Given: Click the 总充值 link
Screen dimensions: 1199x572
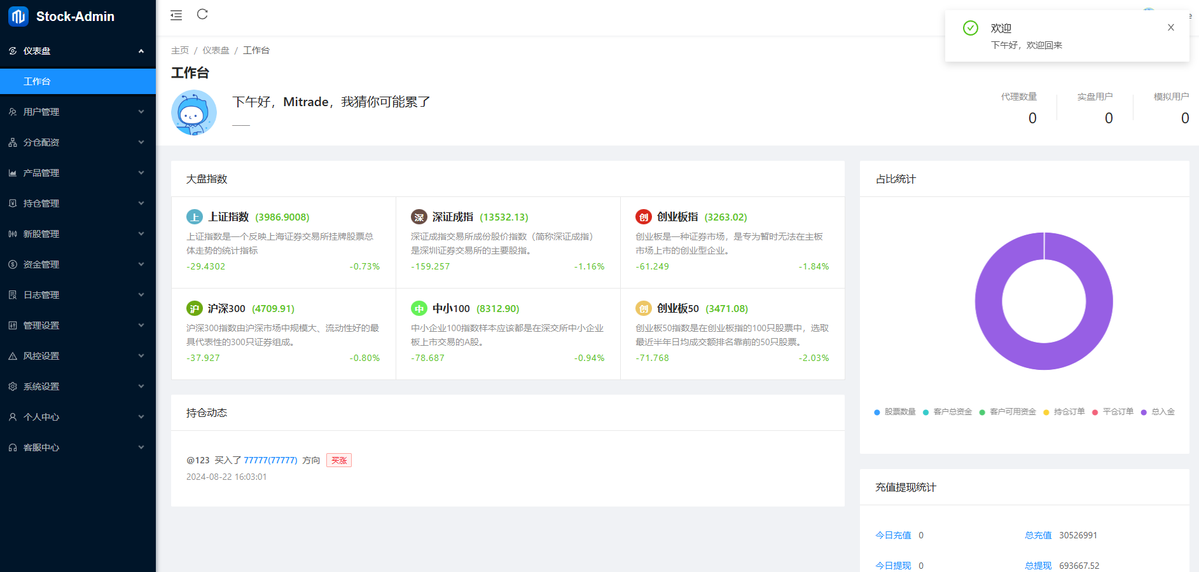Looking at the screenshot, I should coord(1038,535).
